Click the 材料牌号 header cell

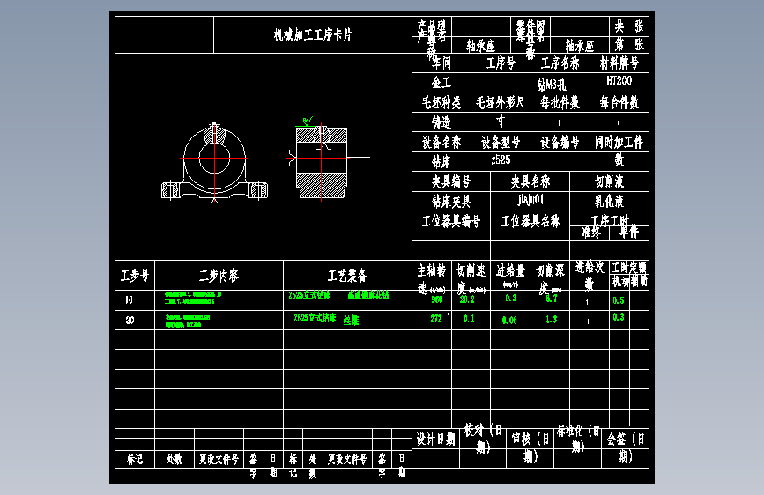click(x=619, y=63)
